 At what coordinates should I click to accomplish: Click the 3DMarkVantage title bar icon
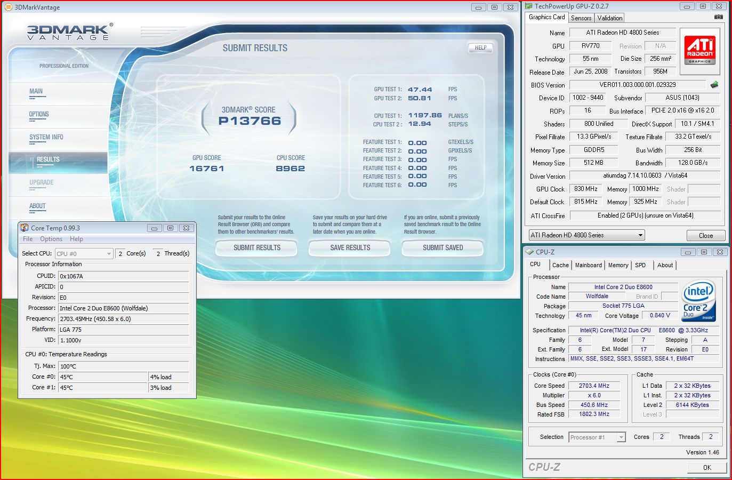[8, 7]
